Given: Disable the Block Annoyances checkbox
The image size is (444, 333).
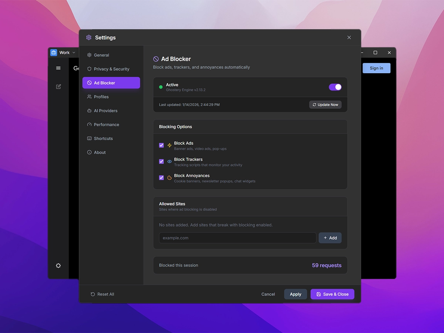Looking at the screenshot, I should (x=161, y=178).
